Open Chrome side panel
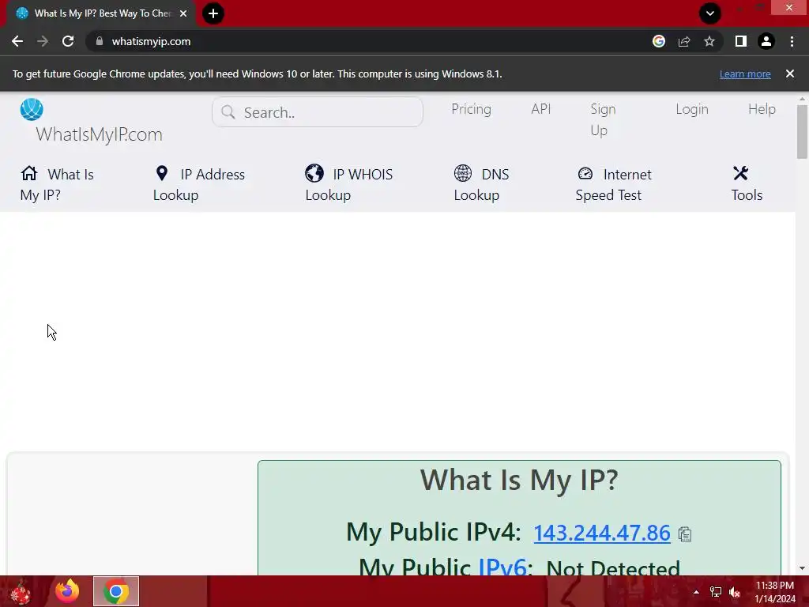The height and width of the screenshot is (607, 809). (741, 41)
